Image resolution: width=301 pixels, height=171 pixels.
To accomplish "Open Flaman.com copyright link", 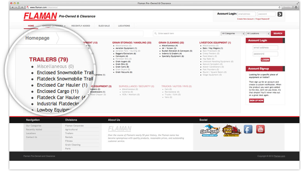I will [279, 156].
